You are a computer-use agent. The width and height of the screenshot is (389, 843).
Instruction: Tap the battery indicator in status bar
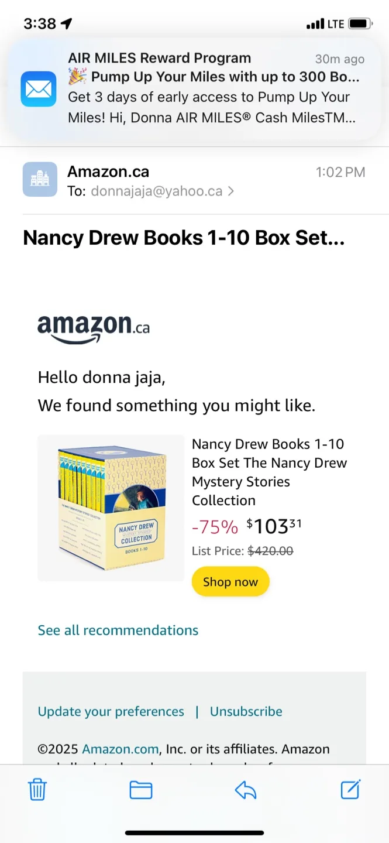click(358, 23)
